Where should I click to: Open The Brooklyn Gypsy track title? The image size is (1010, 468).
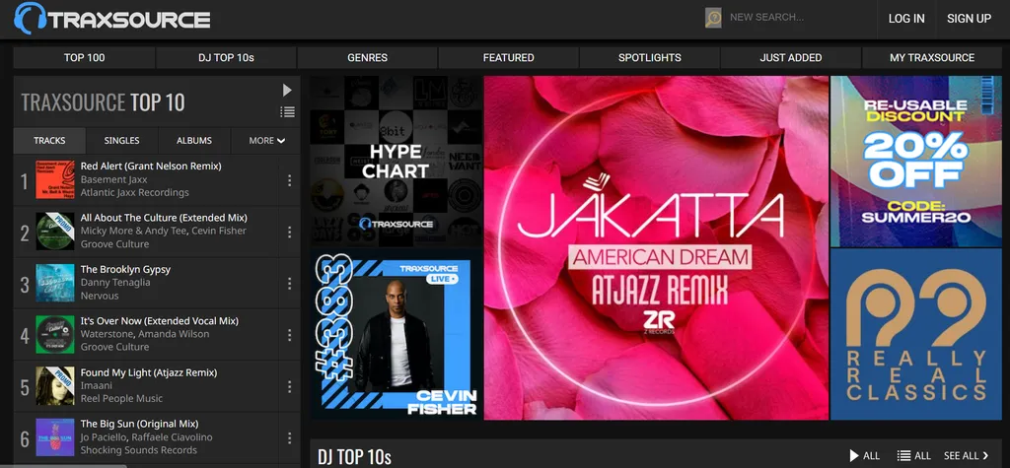125,269
